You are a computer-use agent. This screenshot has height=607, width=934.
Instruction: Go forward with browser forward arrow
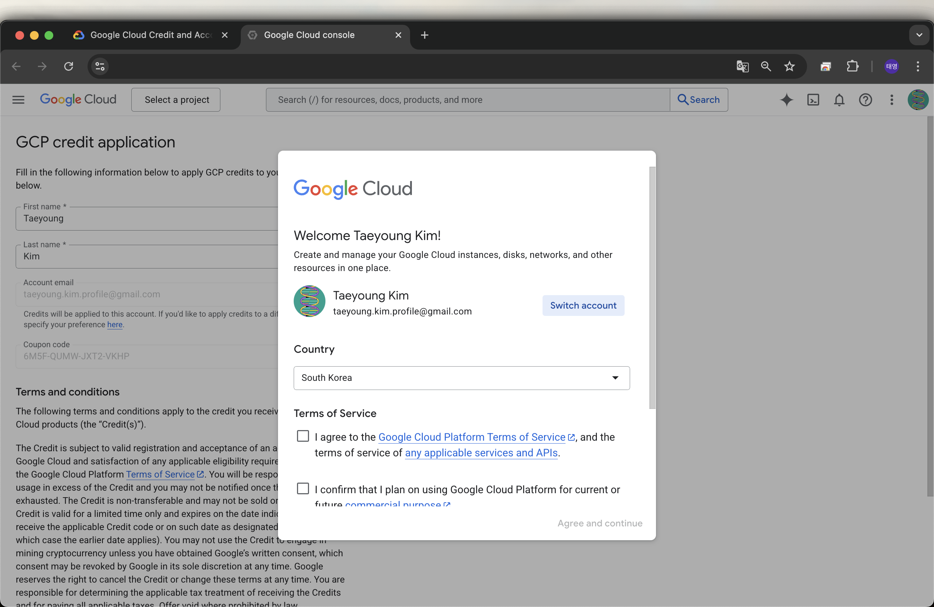[42, 66]
